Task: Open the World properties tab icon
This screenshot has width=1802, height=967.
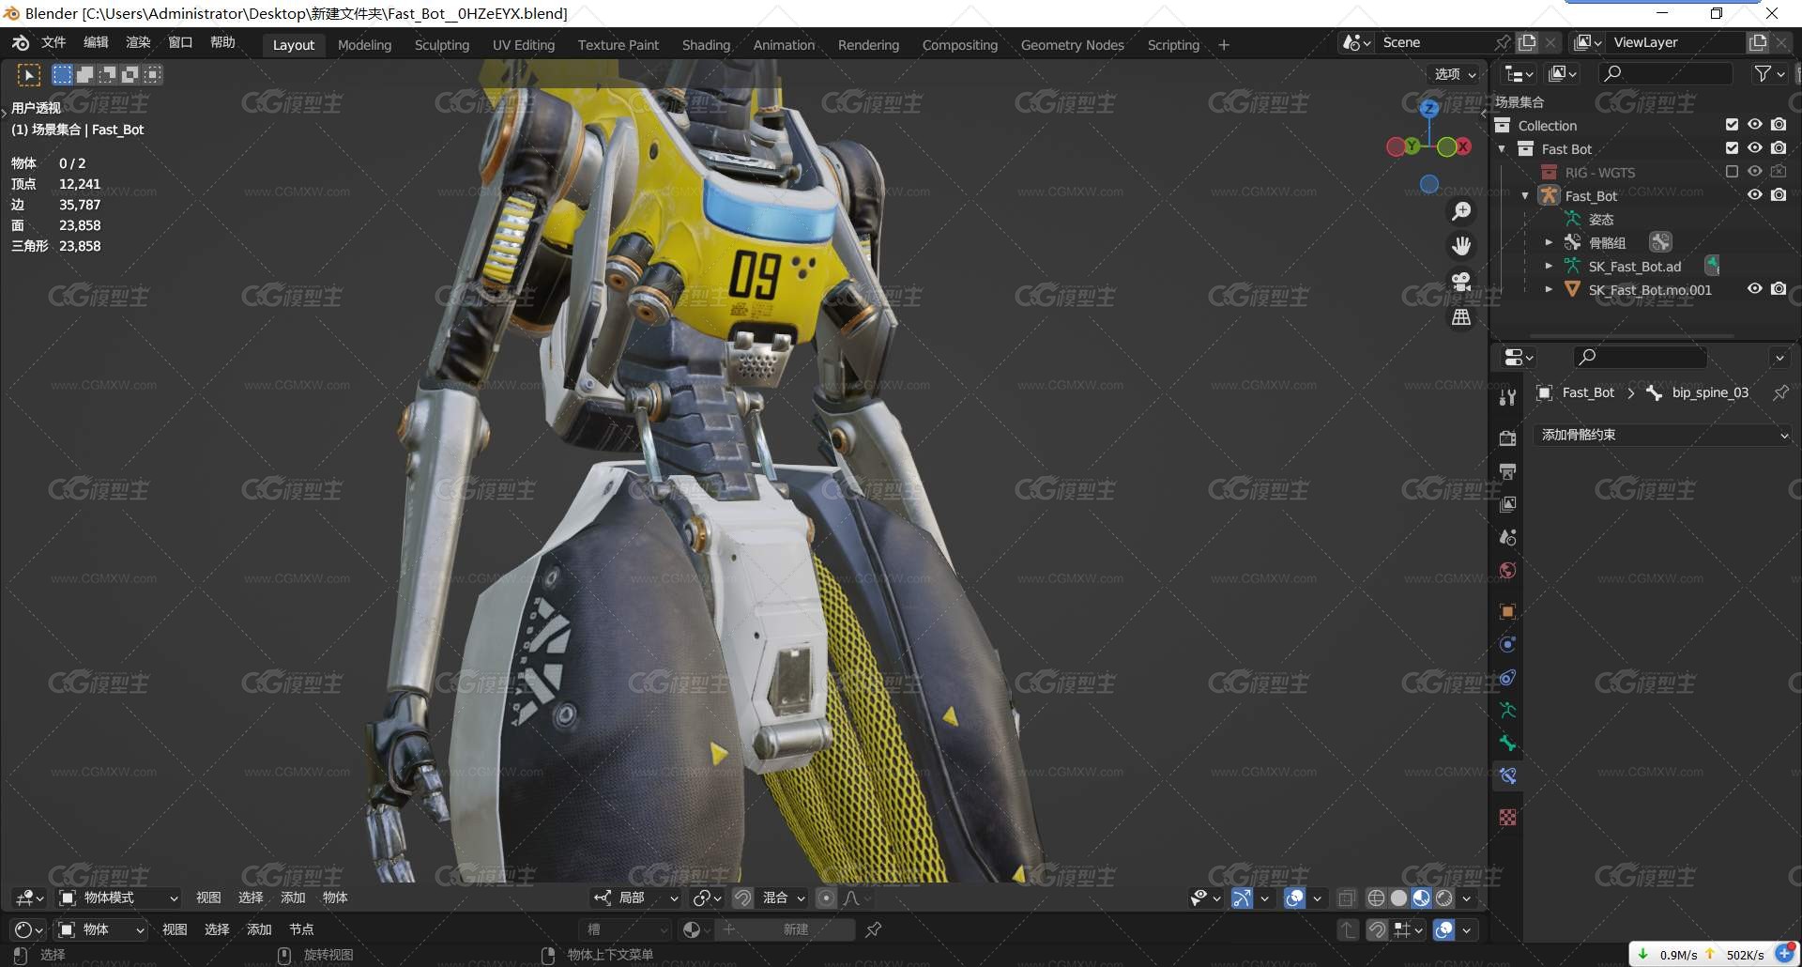Action: tap(1507, 570)
